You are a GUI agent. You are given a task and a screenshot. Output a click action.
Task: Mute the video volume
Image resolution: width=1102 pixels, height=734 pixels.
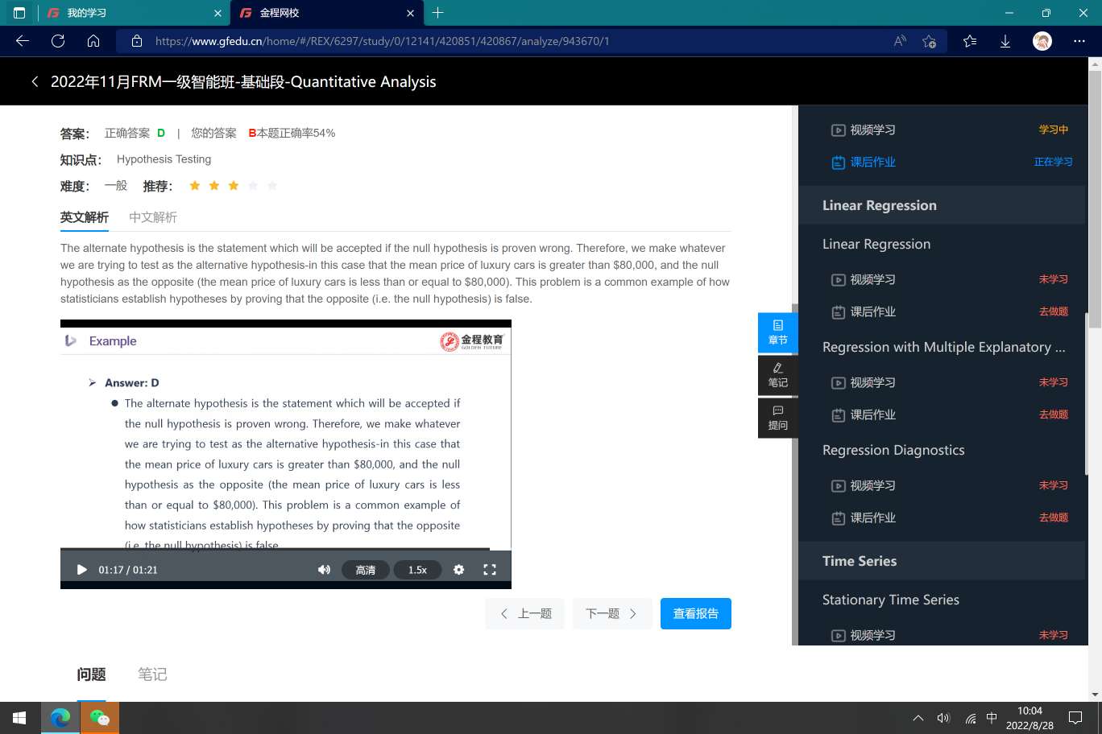click(x=324, y=570)
